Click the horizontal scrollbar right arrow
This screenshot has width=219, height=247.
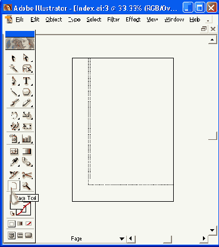click(204, 239)
